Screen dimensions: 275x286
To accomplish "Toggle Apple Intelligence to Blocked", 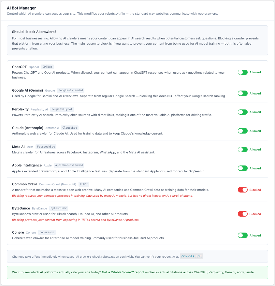I will click(242, 168).
